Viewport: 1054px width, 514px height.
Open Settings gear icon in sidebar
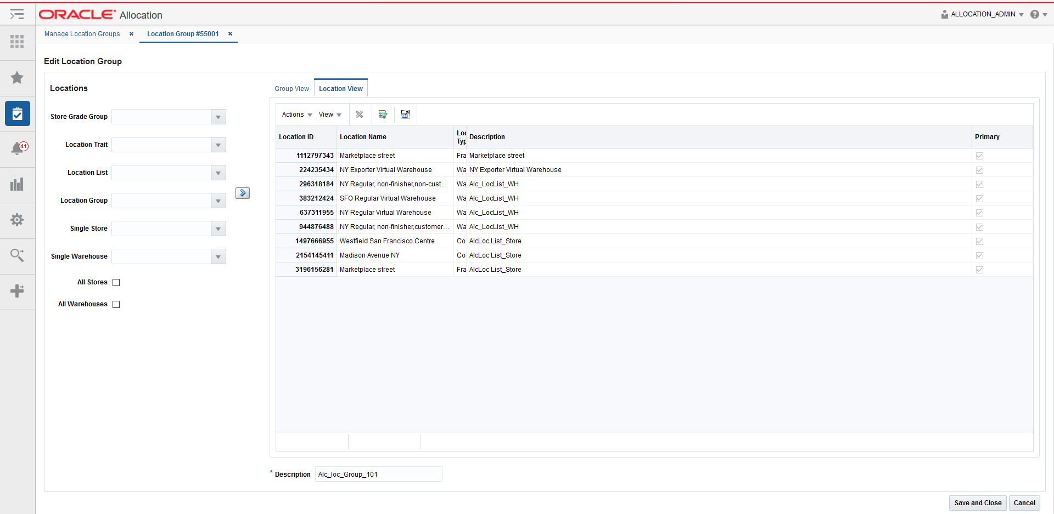tap(17, 220)
